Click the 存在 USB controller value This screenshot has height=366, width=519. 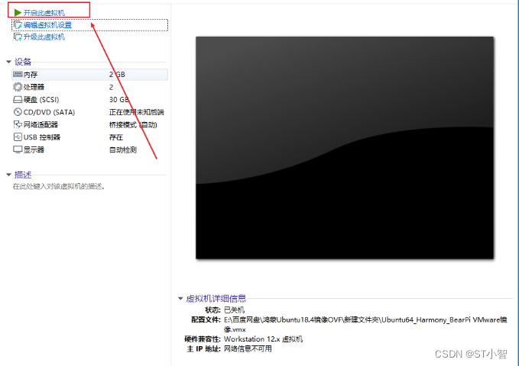[x=116, y=137]
